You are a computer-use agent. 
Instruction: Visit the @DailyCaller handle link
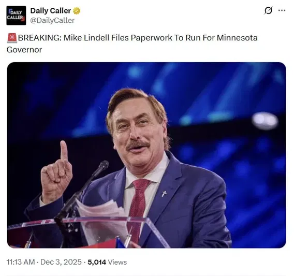click(52, 20)
